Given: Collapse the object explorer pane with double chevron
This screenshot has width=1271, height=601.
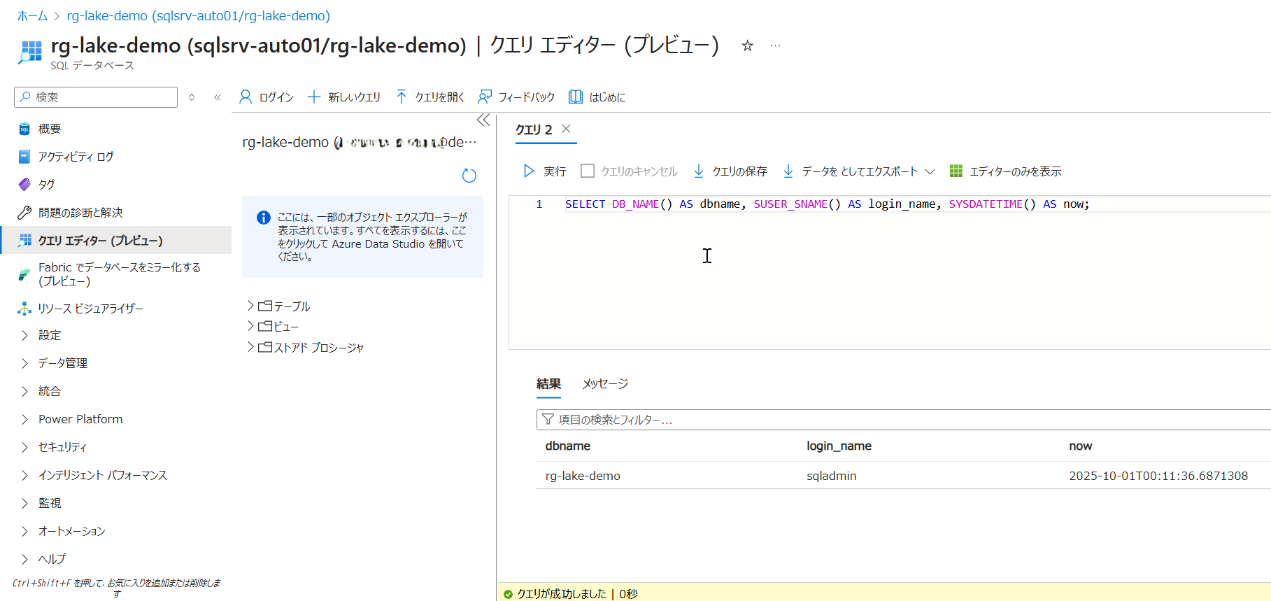Looking at the screenshot, I should [x=483, y=120].
